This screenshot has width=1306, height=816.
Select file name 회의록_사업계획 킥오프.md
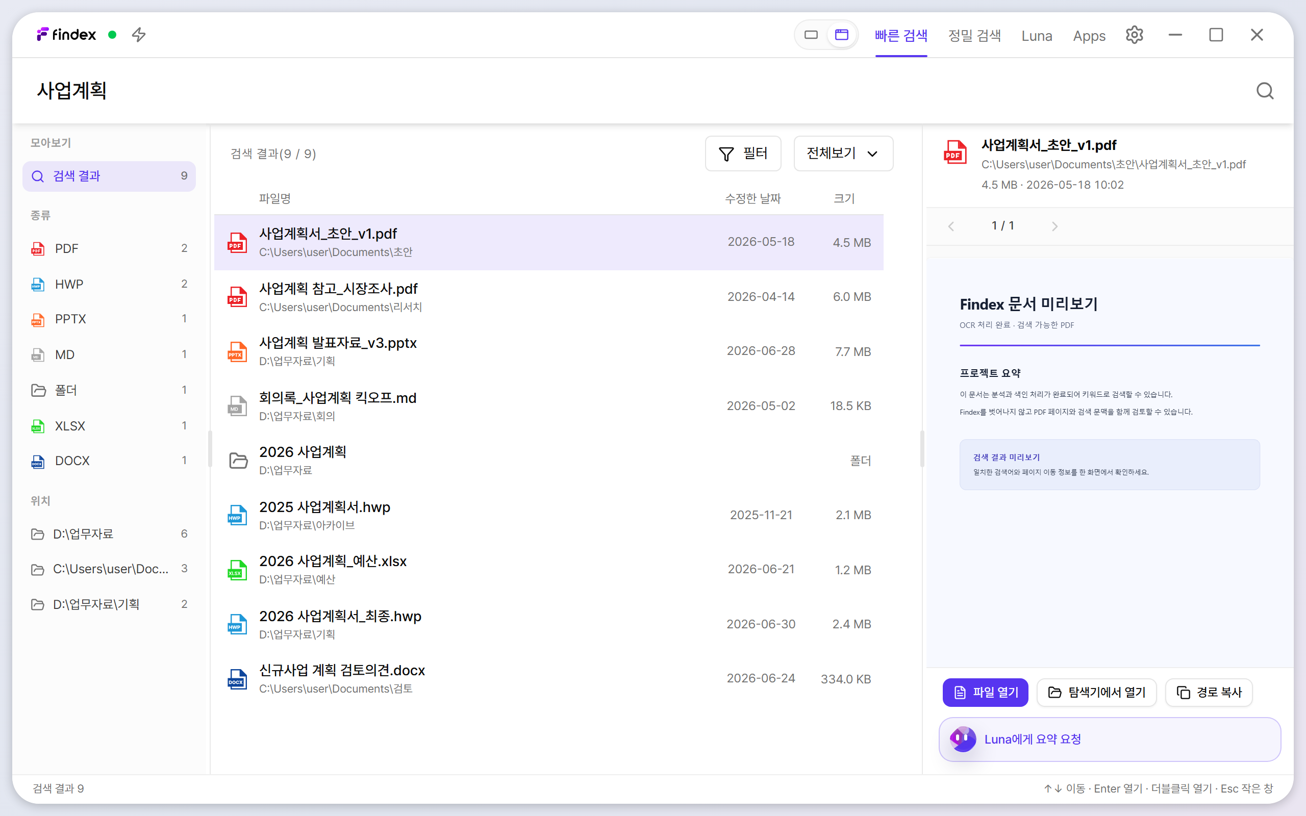pos(338,398)
